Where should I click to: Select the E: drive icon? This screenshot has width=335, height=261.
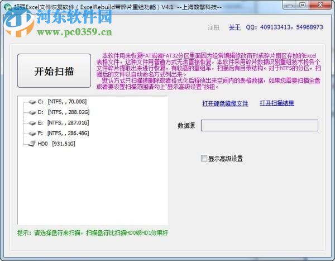[32, 123]
